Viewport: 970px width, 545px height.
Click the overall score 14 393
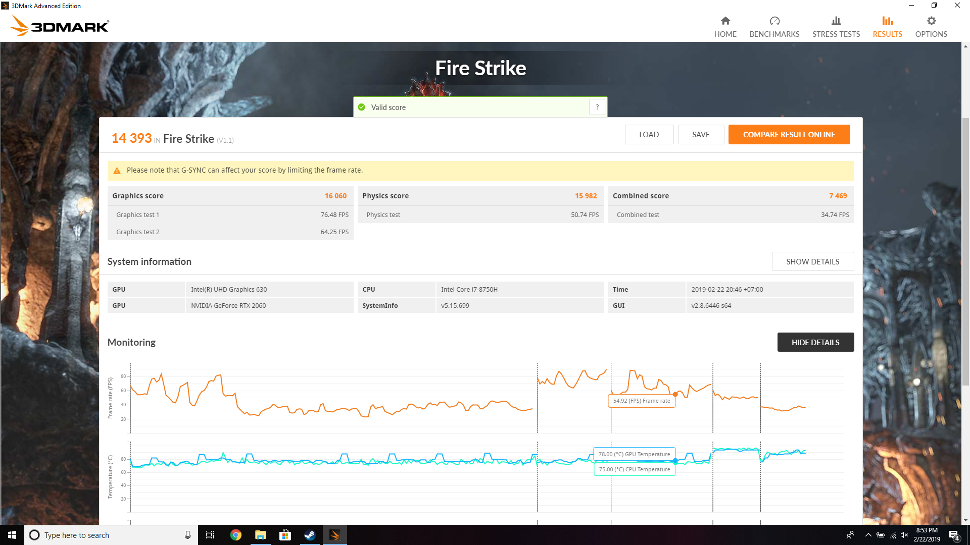click(131, 138)
